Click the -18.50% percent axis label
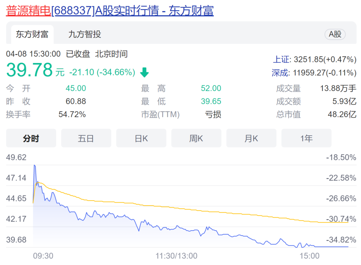 pos(341,158)
